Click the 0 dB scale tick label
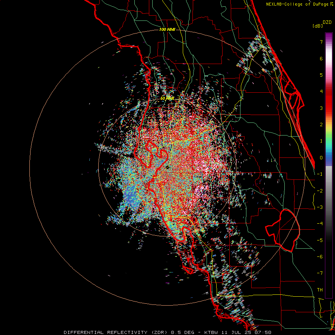This screenshot has width=335, height=335. pyautogui.click(x=321, y=158)
